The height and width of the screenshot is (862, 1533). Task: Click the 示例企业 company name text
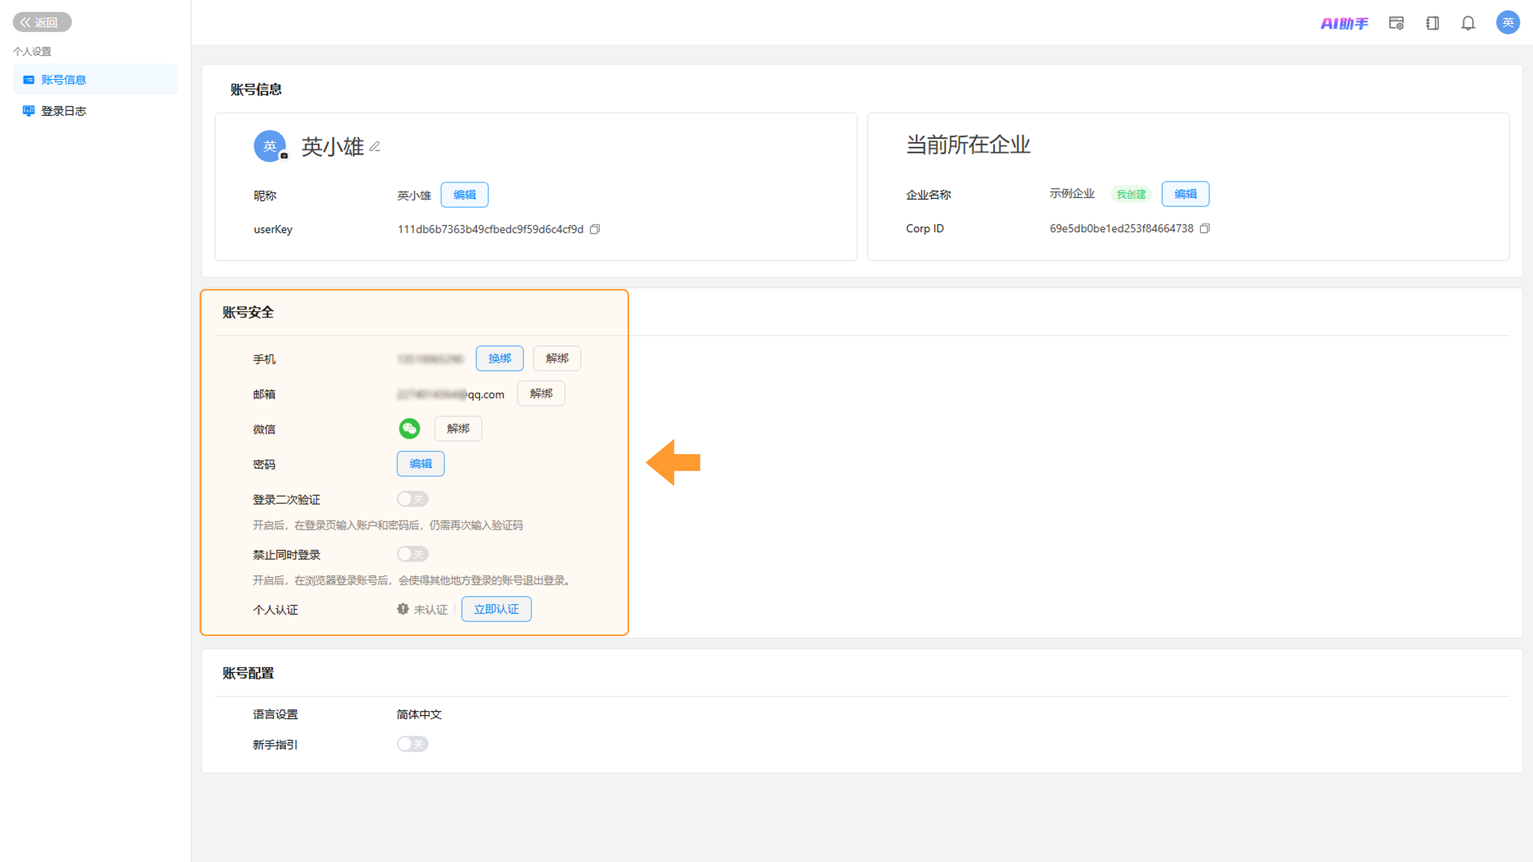click(x=1072, y=194)
